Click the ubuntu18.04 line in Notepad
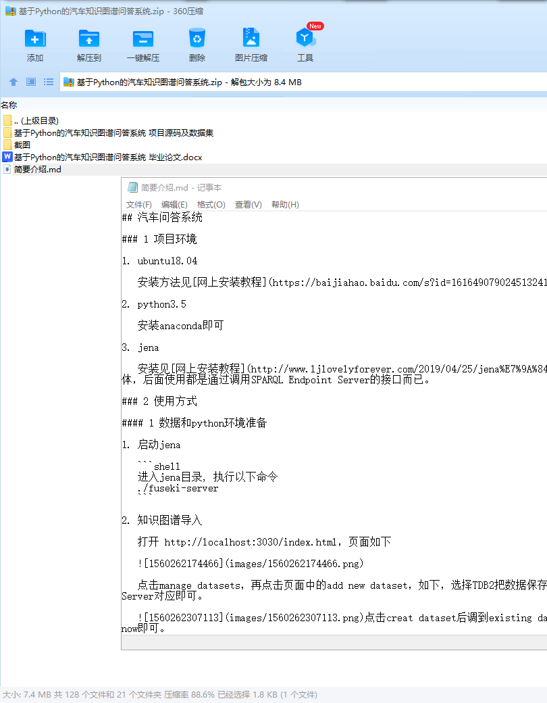The height and width of the screenshot is (703, 547). pos(167,261)
